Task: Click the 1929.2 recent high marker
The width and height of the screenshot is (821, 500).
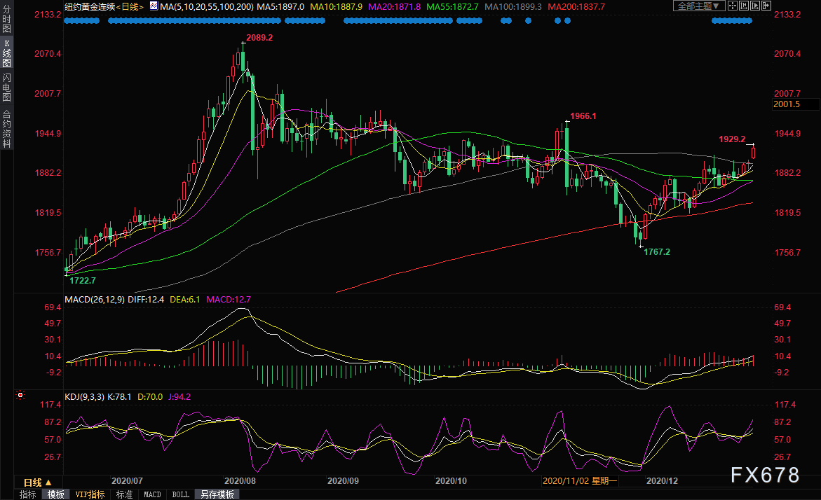Action: point(732,139)
